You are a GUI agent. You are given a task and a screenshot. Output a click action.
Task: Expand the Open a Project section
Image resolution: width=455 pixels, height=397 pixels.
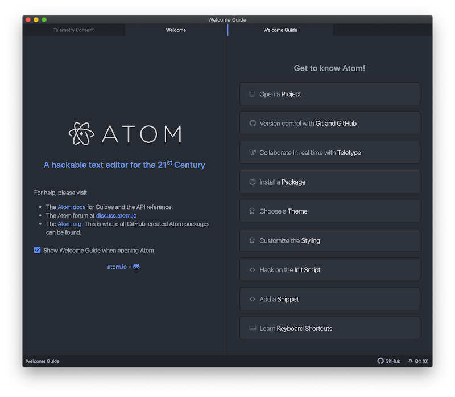tap(330, 93)
